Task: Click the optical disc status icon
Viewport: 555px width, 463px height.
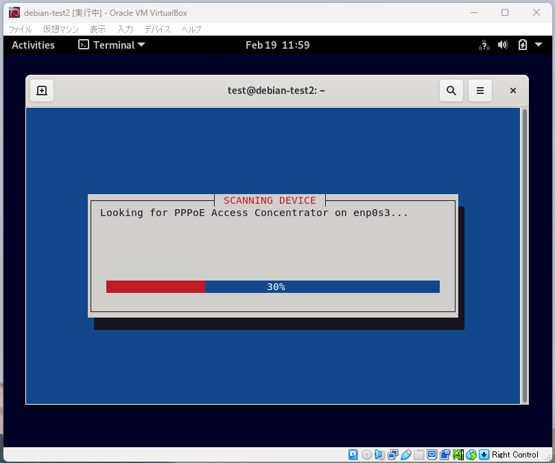Action: tap(367, 455)
